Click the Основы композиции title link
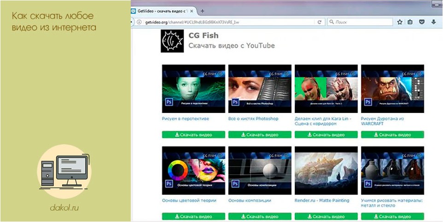443x222 pixels. [250, 200]
